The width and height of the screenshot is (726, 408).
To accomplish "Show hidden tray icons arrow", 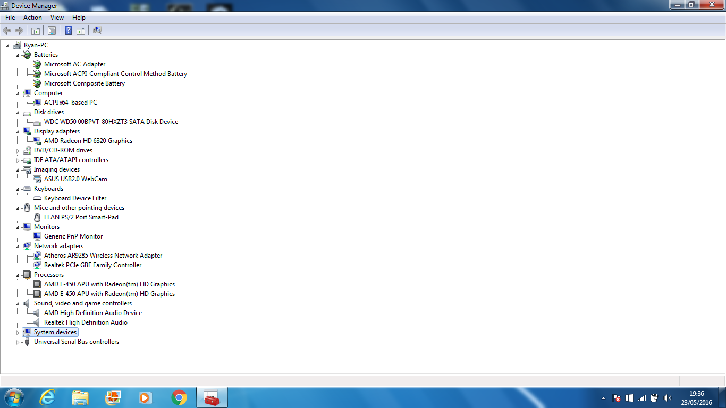I will coord(603,398).
